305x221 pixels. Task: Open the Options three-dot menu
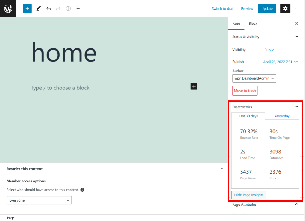[295, 8]
